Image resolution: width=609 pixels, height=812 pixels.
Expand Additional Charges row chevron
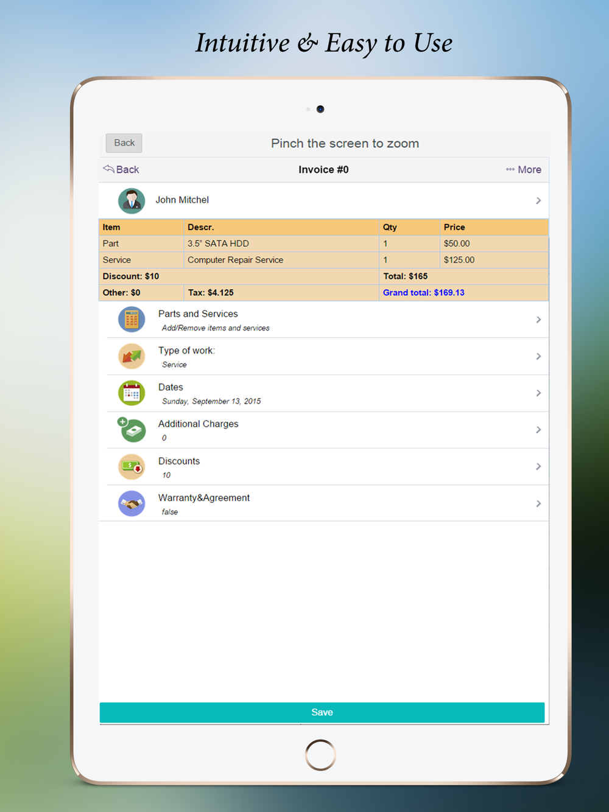[538, 430]
